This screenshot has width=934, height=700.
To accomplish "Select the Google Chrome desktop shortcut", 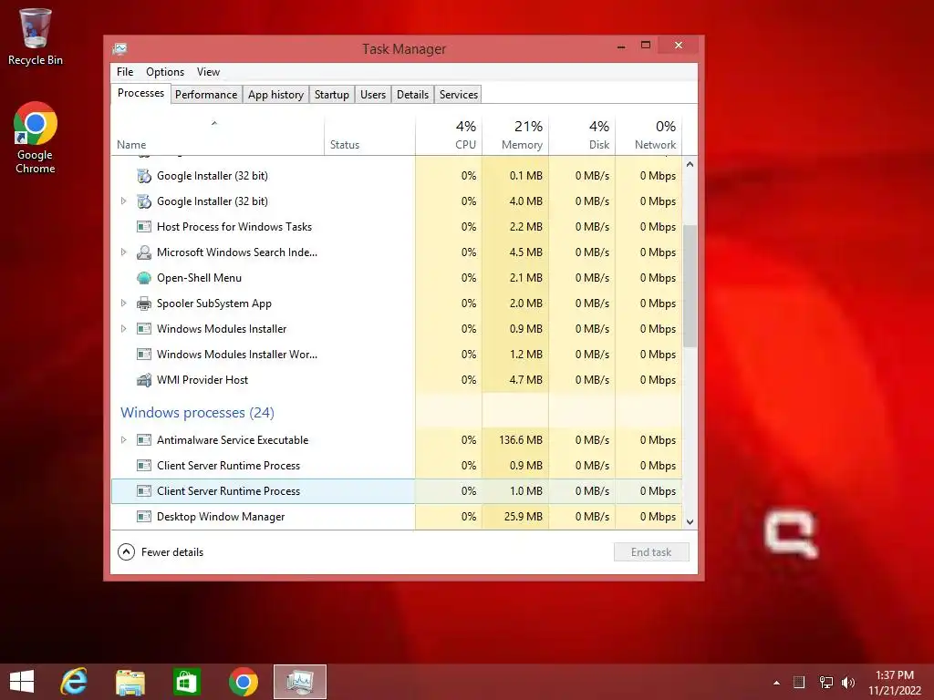I will (x=36, y=139).
